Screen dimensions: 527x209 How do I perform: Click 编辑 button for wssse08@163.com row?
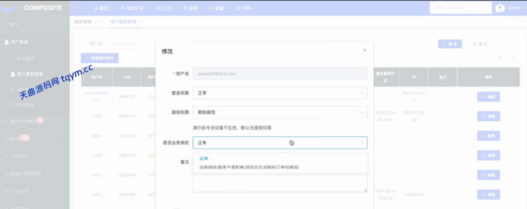489,97
